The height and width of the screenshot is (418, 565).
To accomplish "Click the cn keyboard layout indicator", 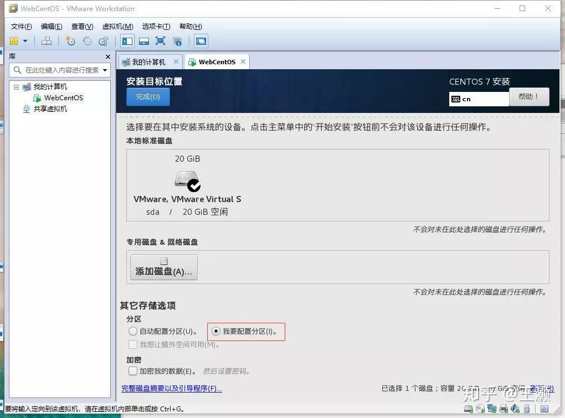I will click(x=479, y=99).
